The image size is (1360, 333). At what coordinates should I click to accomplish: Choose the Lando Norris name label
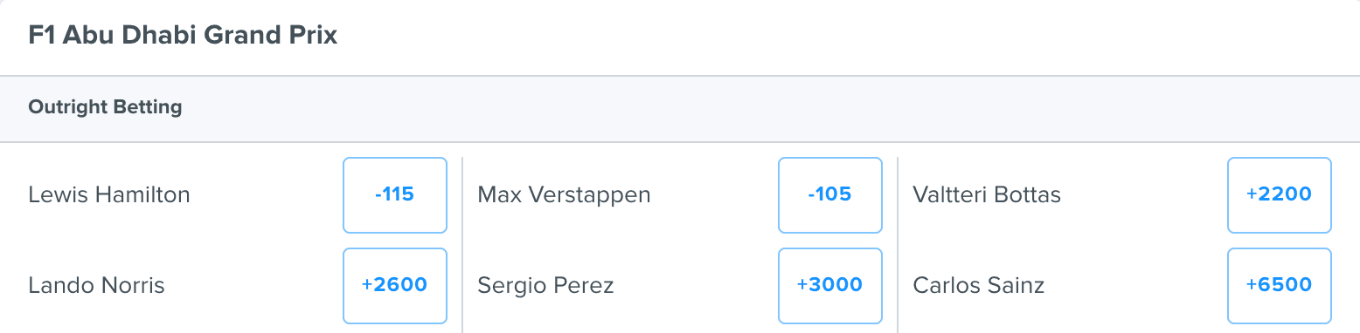[96, 285]
